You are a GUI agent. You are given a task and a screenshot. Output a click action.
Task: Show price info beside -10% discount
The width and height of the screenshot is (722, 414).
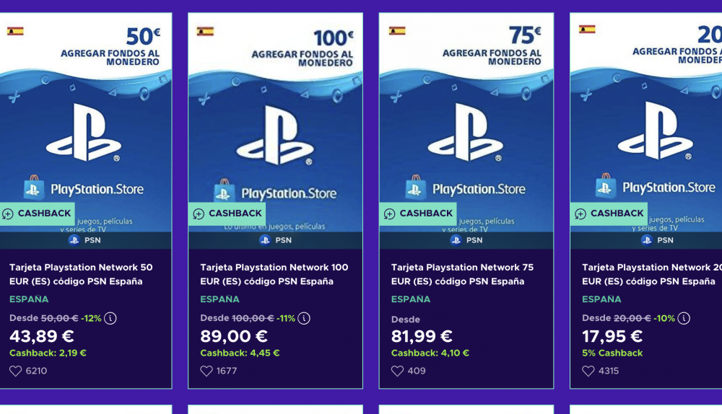click(683, 318)
